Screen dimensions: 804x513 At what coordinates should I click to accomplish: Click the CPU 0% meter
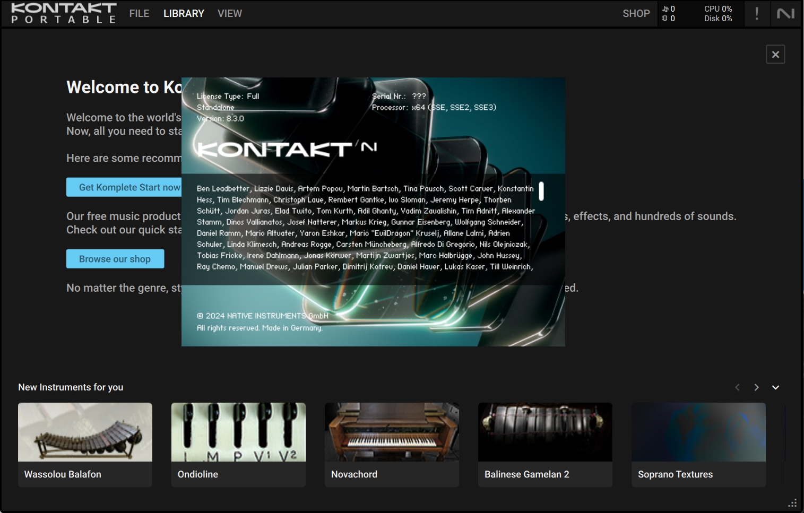point(718,9)
